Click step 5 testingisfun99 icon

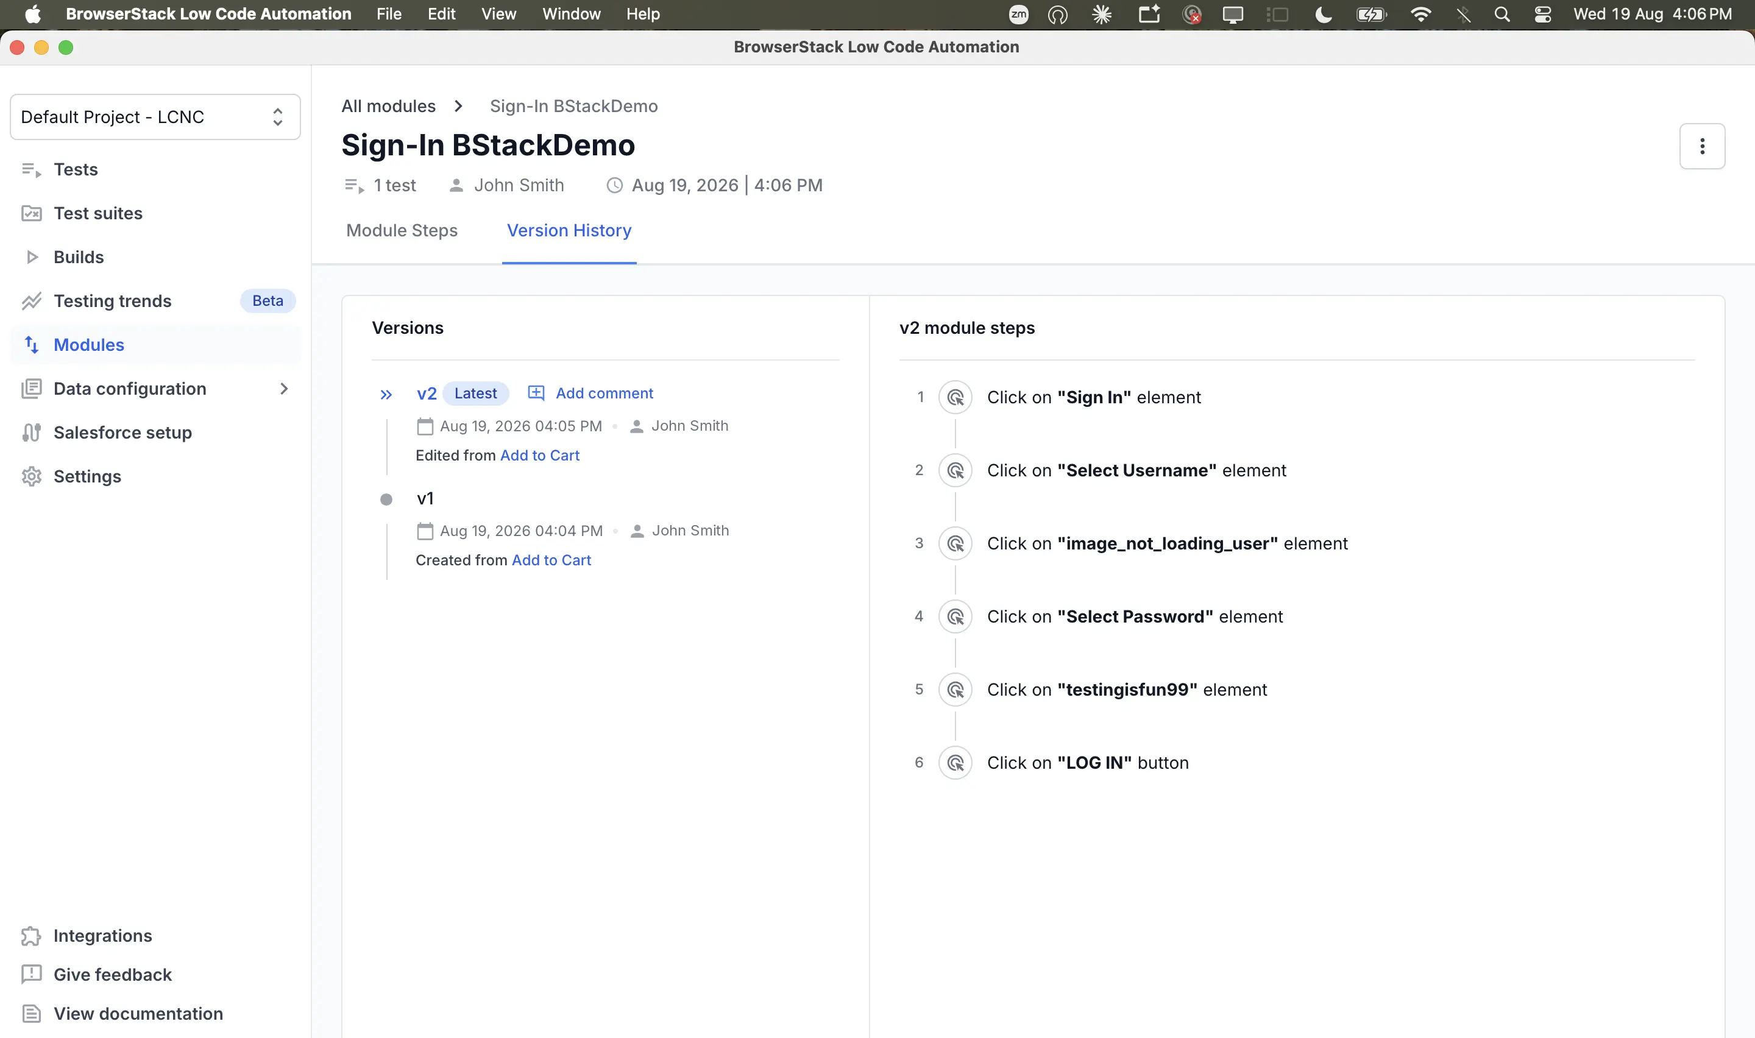pyautogui.click(x=955, y=690)
